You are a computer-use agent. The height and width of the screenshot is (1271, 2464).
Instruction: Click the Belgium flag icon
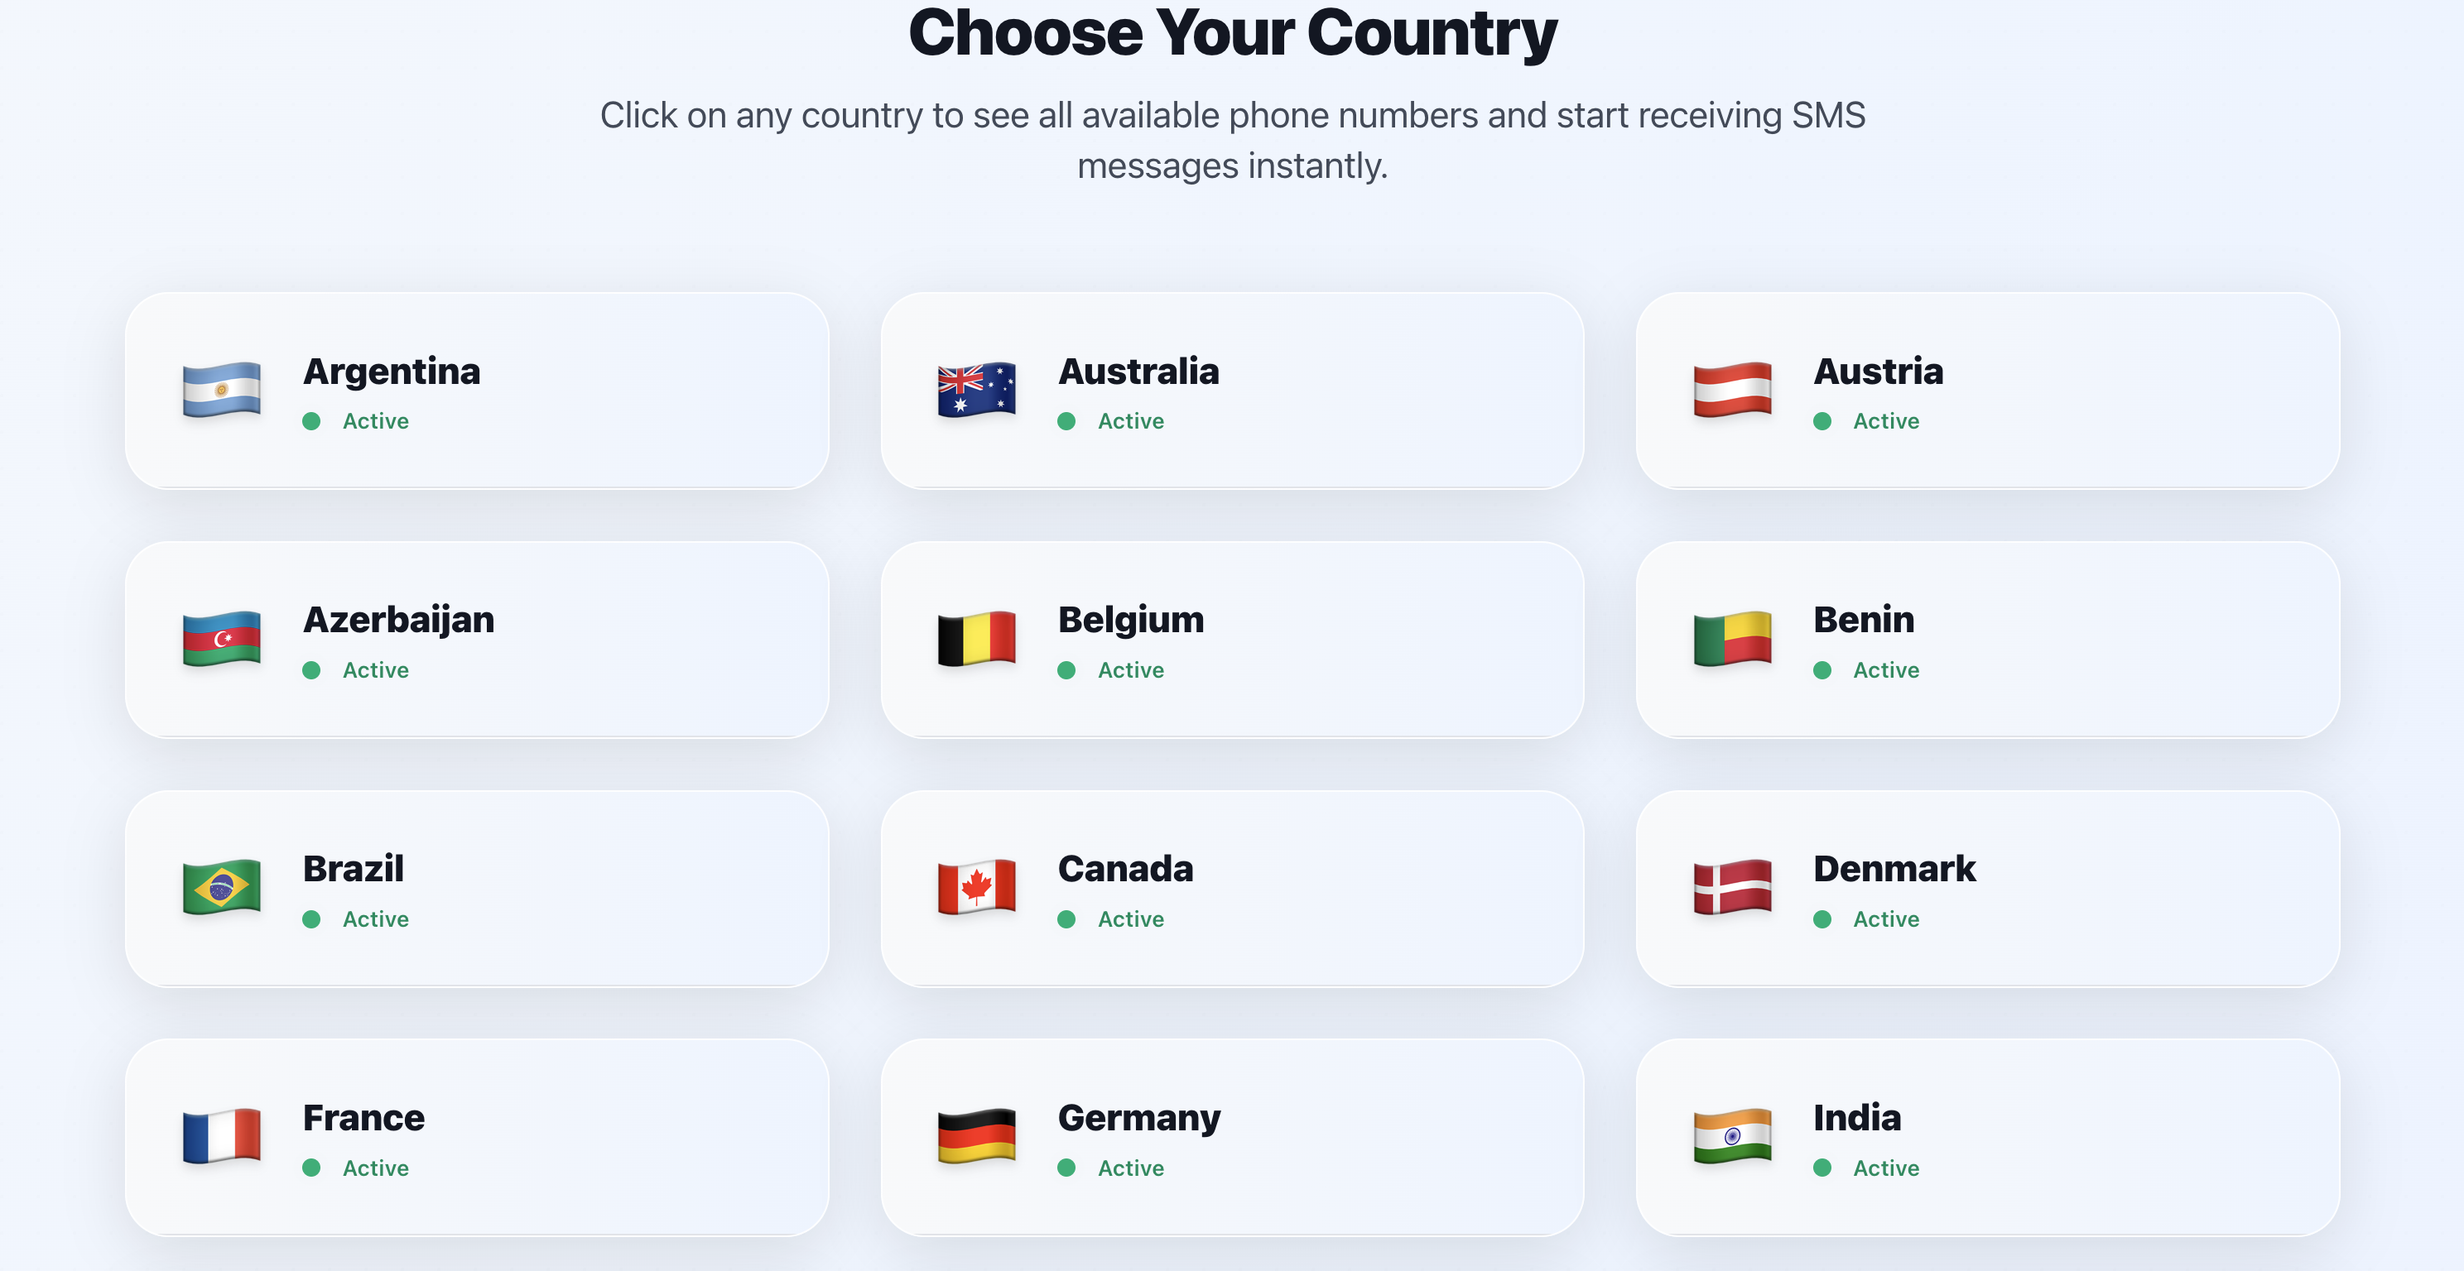tap(975, 638)
